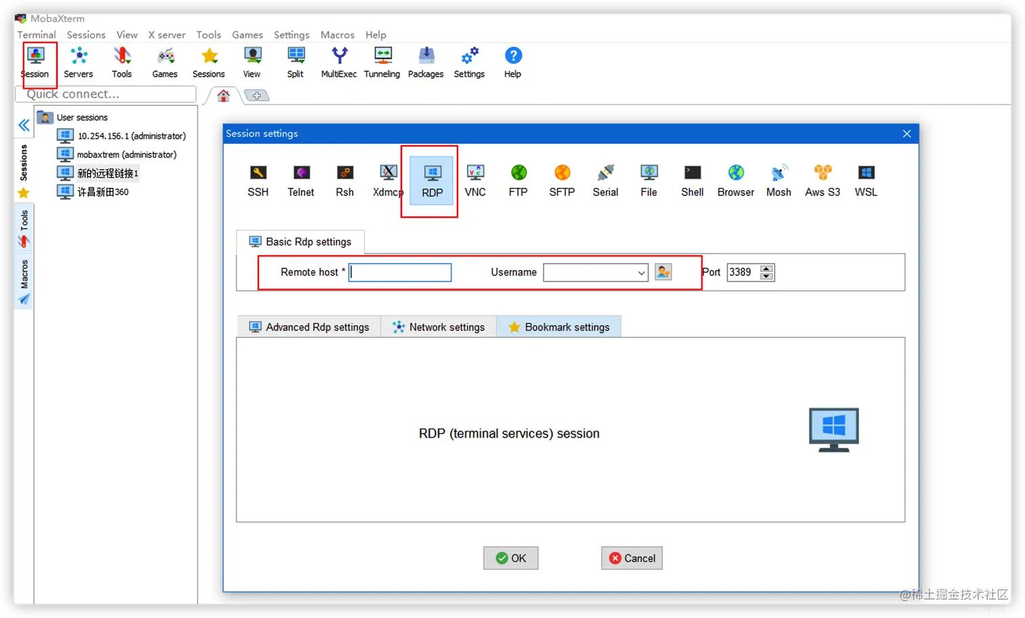Screen dimensions: 1025x618
Task: Focus the Remote host input field
Action: coord(400,273)
